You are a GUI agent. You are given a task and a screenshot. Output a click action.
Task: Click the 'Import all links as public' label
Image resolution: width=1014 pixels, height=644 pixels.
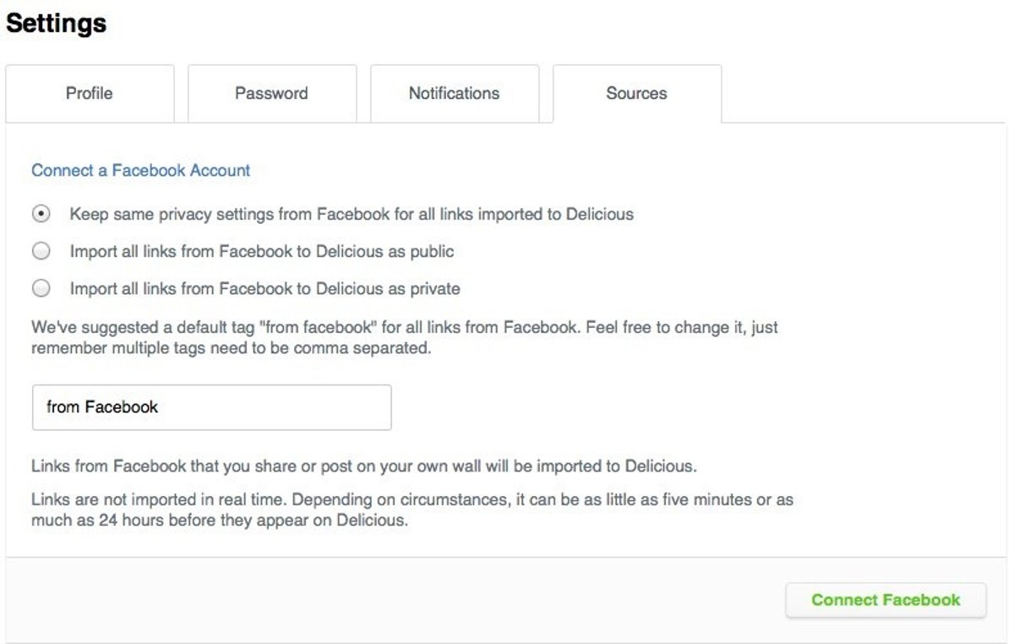point(262,252)
